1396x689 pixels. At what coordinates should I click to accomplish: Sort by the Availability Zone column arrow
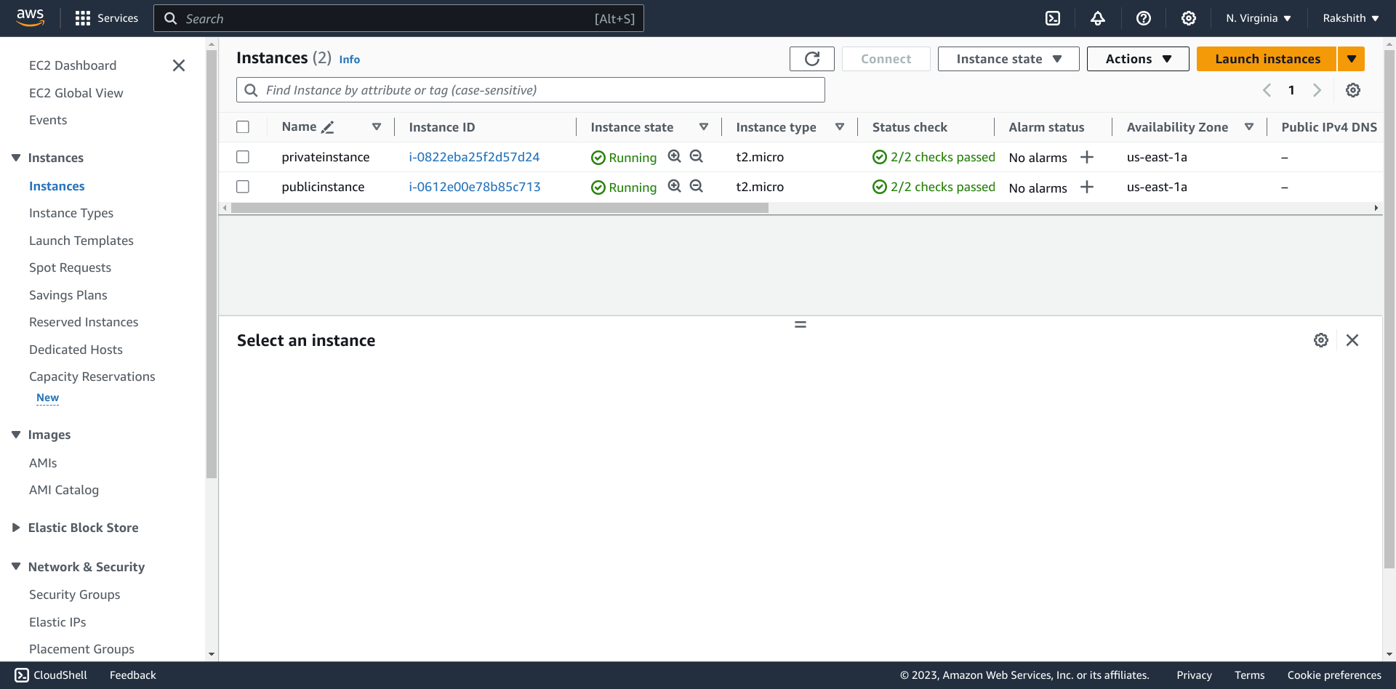click(x=1249, y=127)
